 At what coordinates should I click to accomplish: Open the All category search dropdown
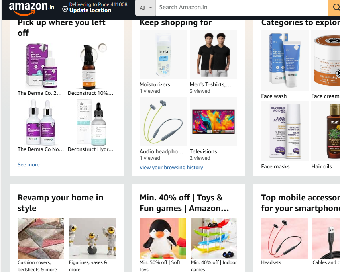click(145, 8)
